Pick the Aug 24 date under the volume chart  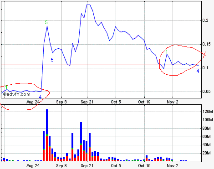tap(33, 166)
